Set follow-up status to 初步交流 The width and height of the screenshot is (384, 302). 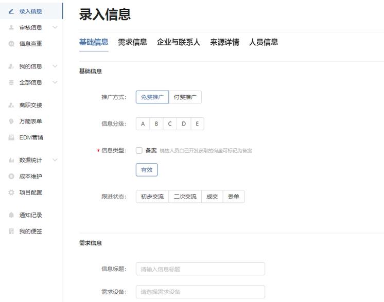coord(152,197)
